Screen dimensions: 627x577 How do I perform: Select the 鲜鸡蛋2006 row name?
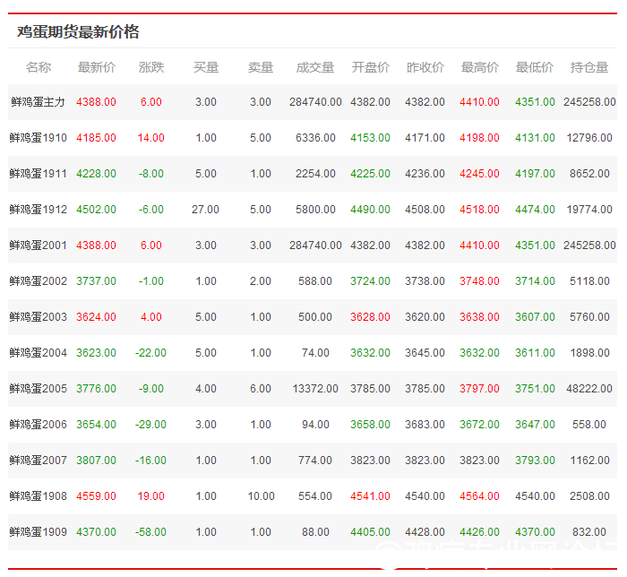point(38,425)
